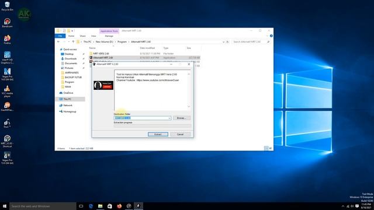Show hidden system tray icons
Viewport: 374px width, 210px height.
point(343,206)
